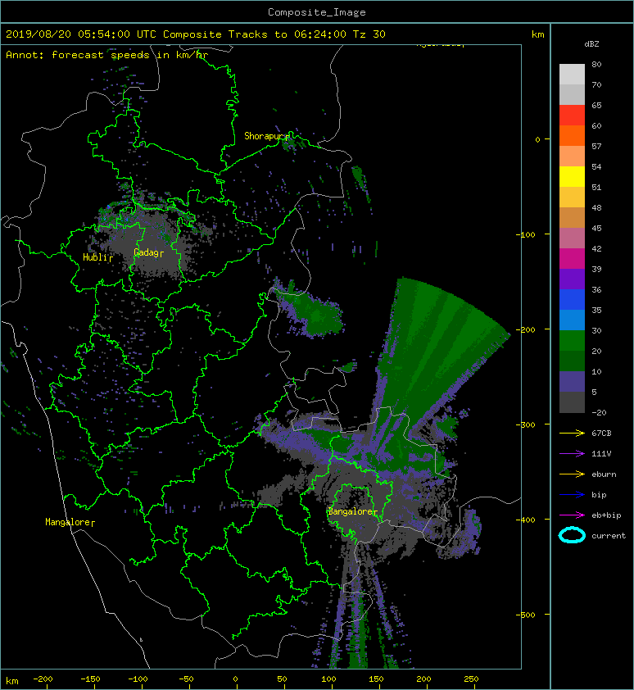Screen dimensions: 634x690
Task: Click the yellow 67CB arrow legend icon
Action: click(x=572, y=433)
